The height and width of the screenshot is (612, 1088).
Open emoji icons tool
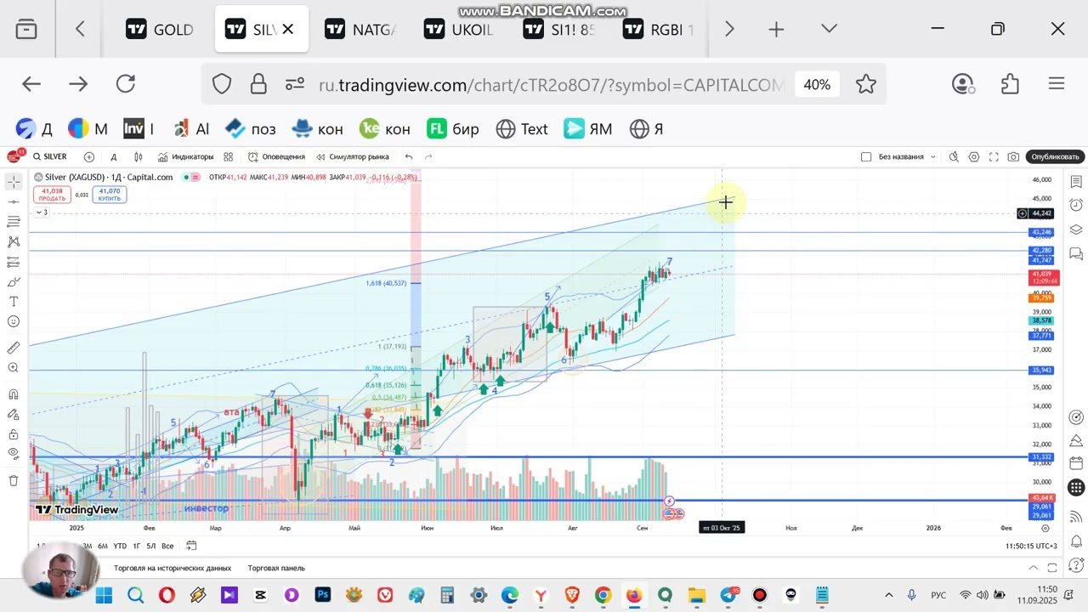pos(14,322)
